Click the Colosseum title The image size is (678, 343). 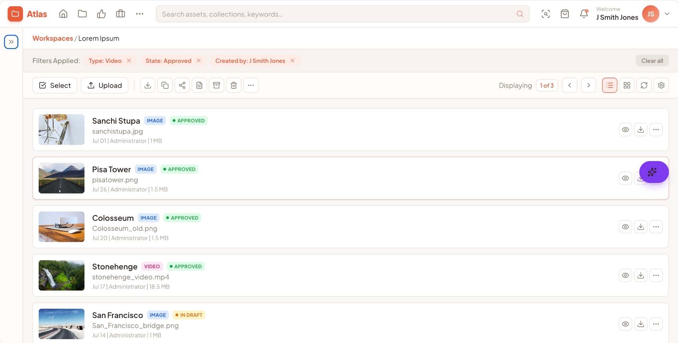(x=113, y=218)
